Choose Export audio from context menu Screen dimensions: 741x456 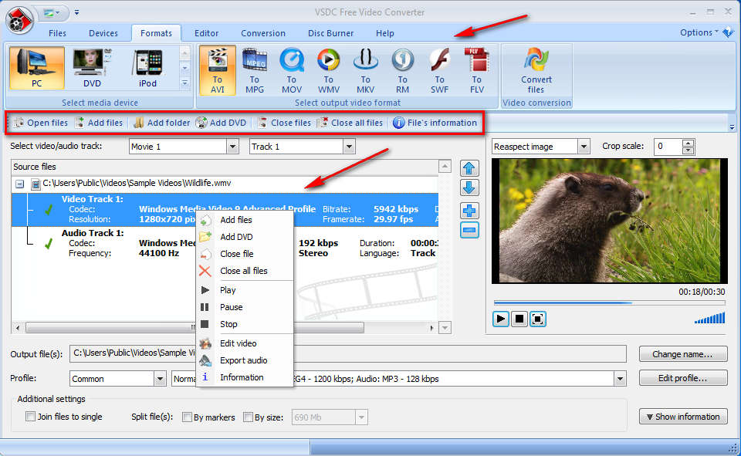[243, 360]
